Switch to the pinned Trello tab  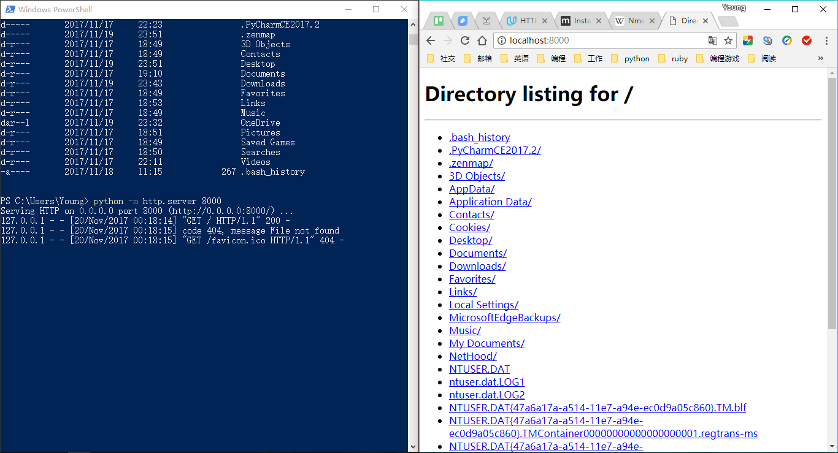439,21
